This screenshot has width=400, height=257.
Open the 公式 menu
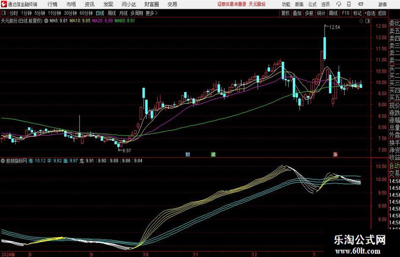(x=312, y=4)
